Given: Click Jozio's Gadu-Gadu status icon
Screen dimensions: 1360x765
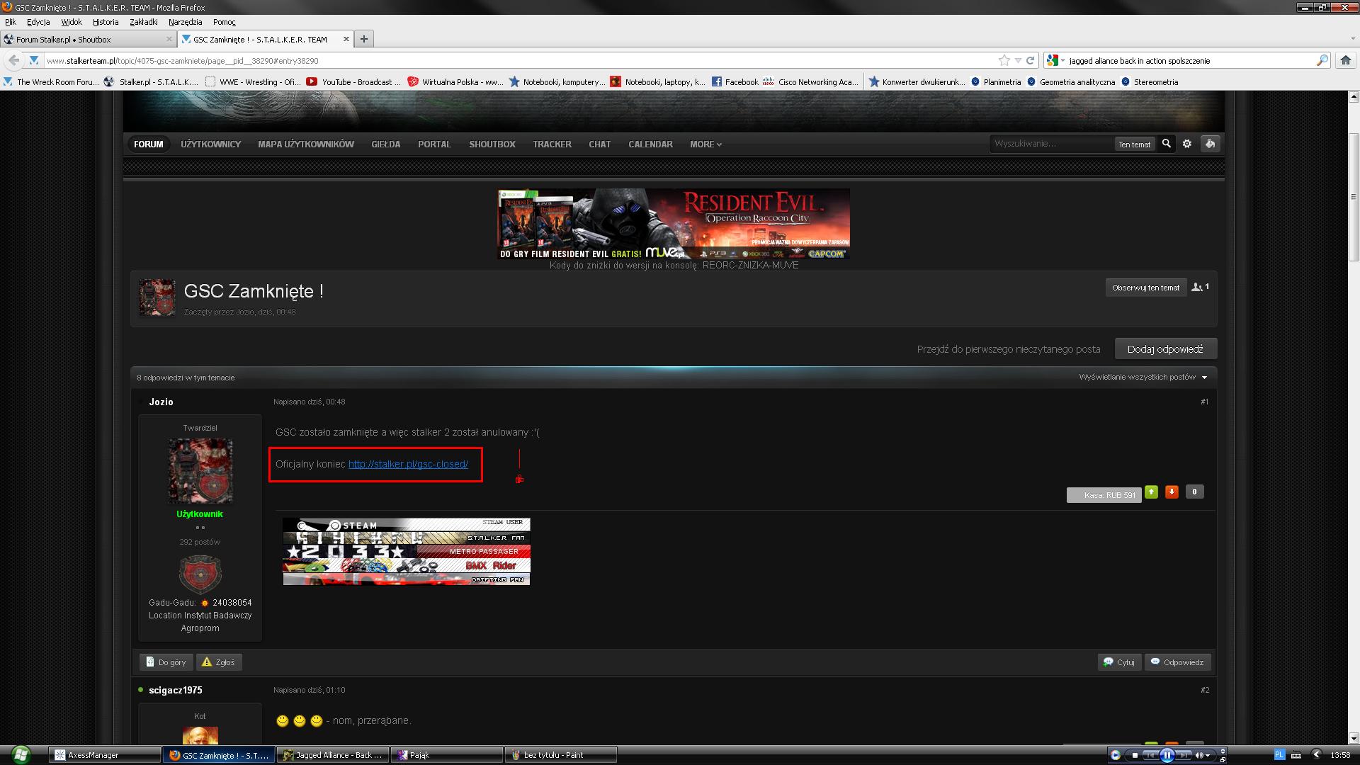Looking at the screenshot, I should tap(205, 603).
